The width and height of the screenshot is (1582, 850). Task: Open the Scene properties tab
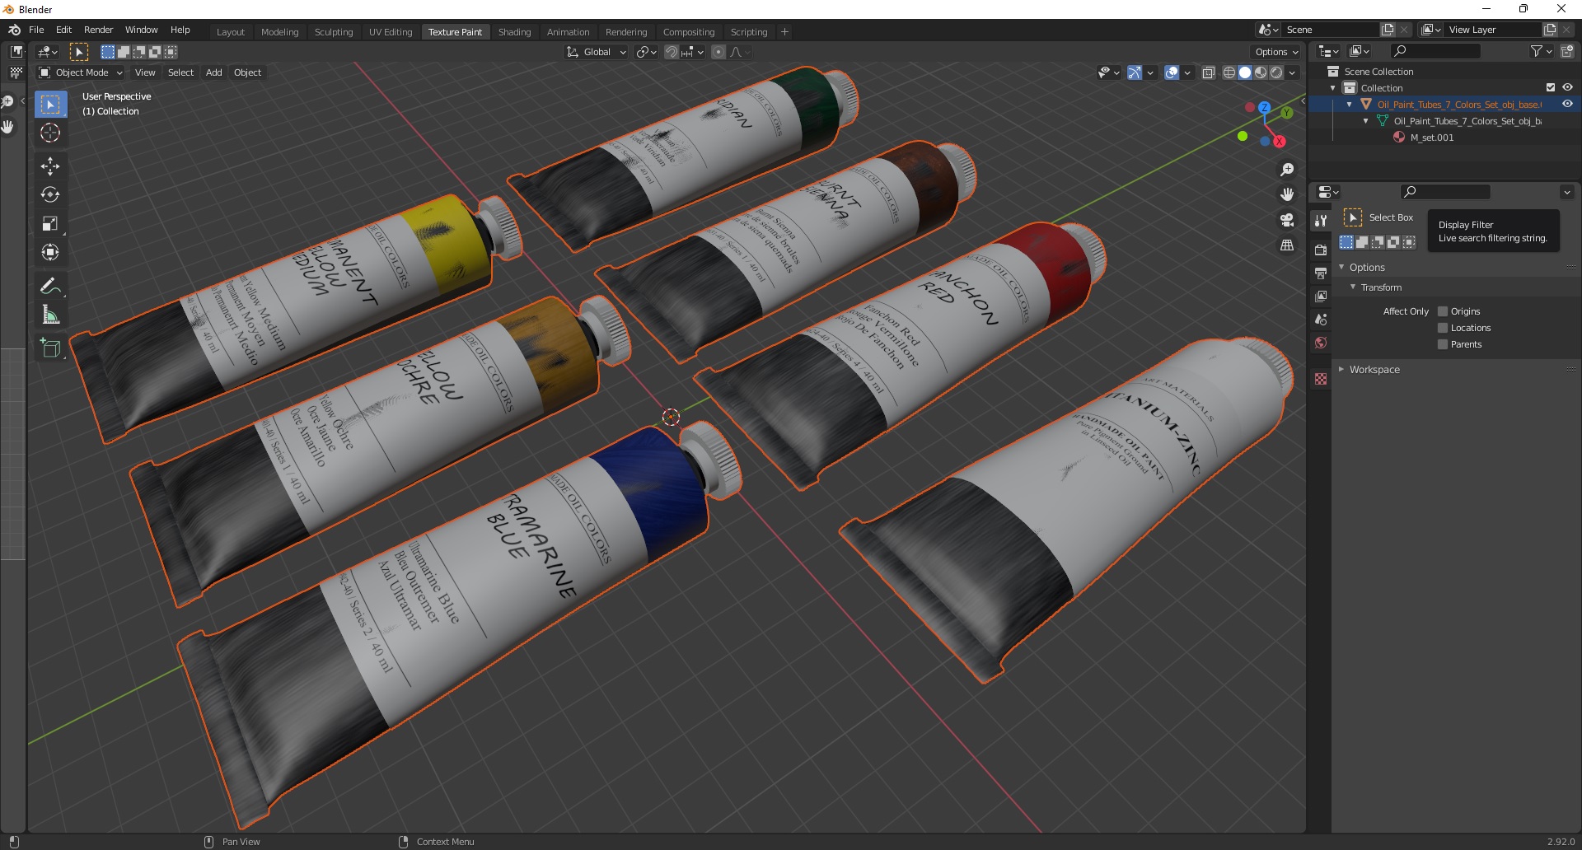pos(1321,320)
